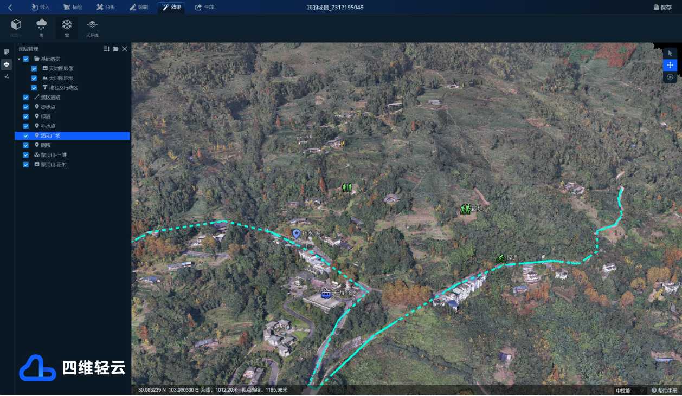
Task: Open the 导入 (Import) tab
Action: click(40, 7)
